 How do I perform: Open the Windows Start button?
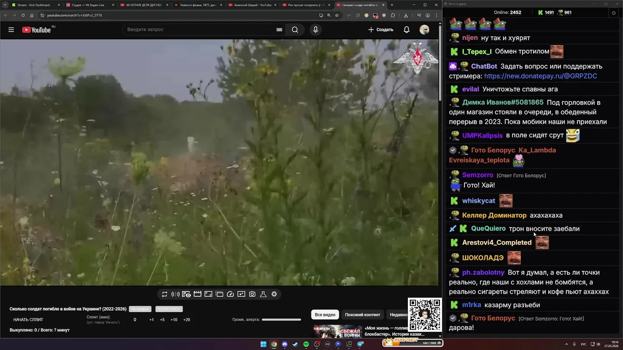[x=263, y=344]
